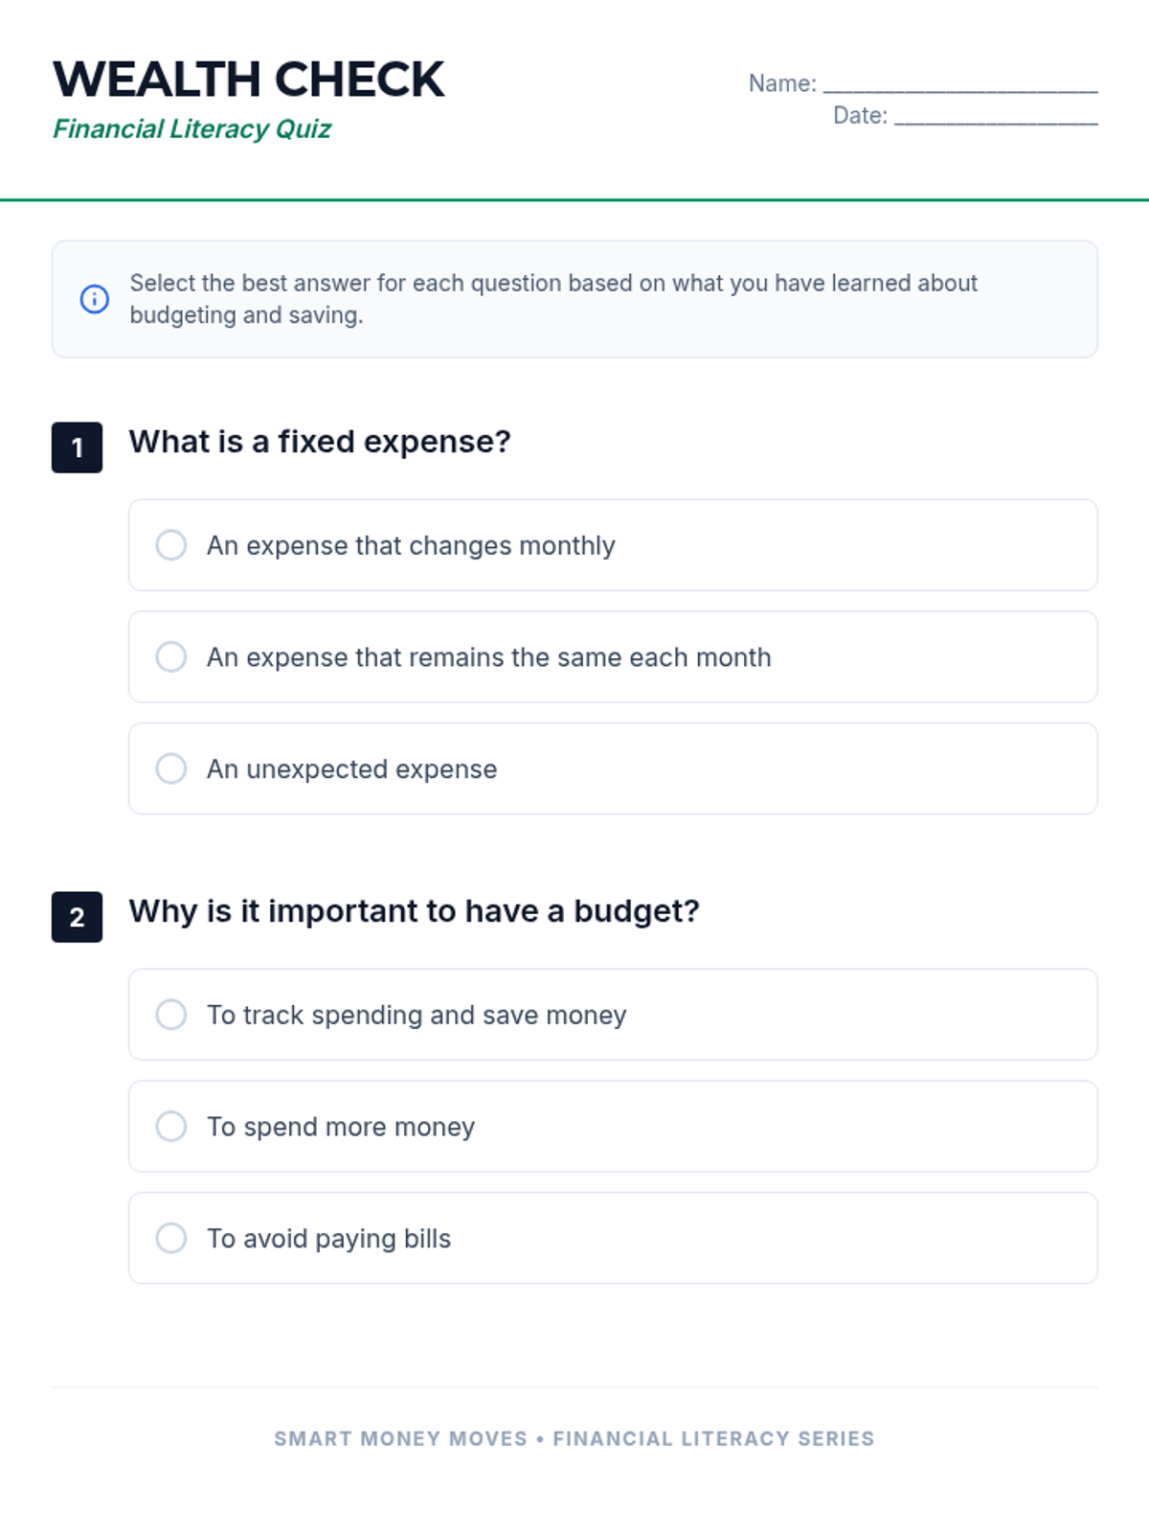
Task: Click the blue info icon beside instructions
Action: tap(94, 299)
